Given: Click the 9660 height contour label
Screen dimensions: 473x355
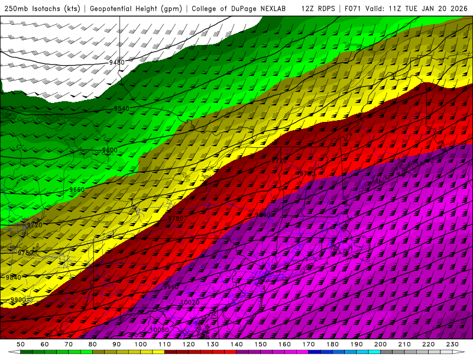Looking at the screenshot, I should tap(77, 189).
